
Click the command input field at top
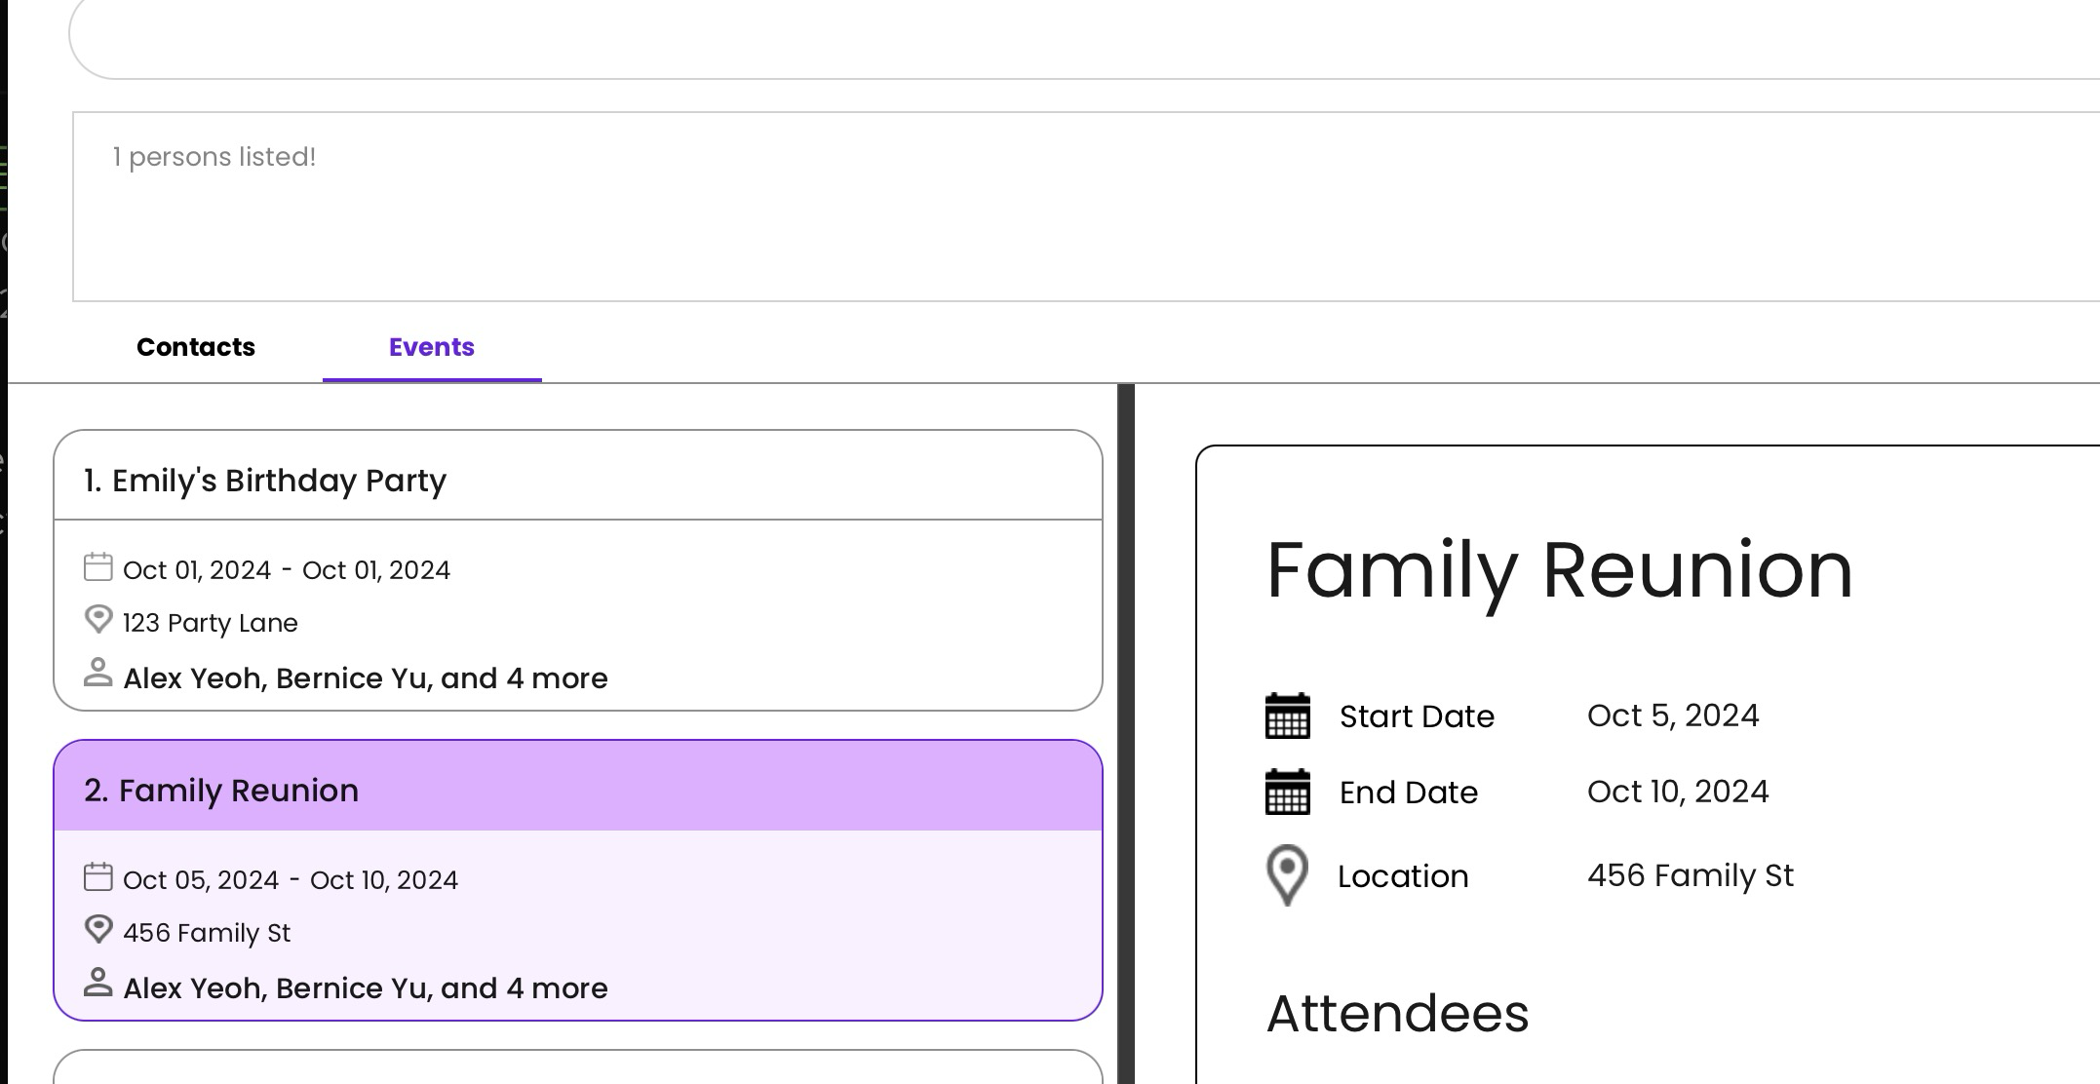tap(1072, 39)
